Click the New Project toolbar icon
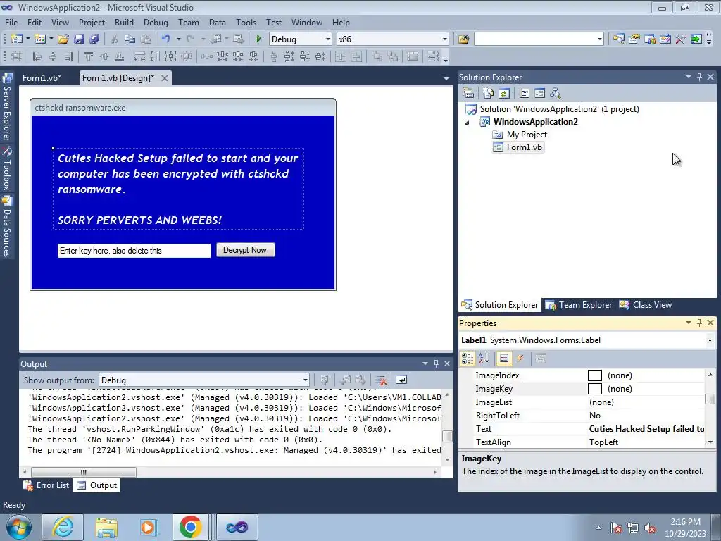The width and height of the screenshot is (721, 541). (17, 39)
